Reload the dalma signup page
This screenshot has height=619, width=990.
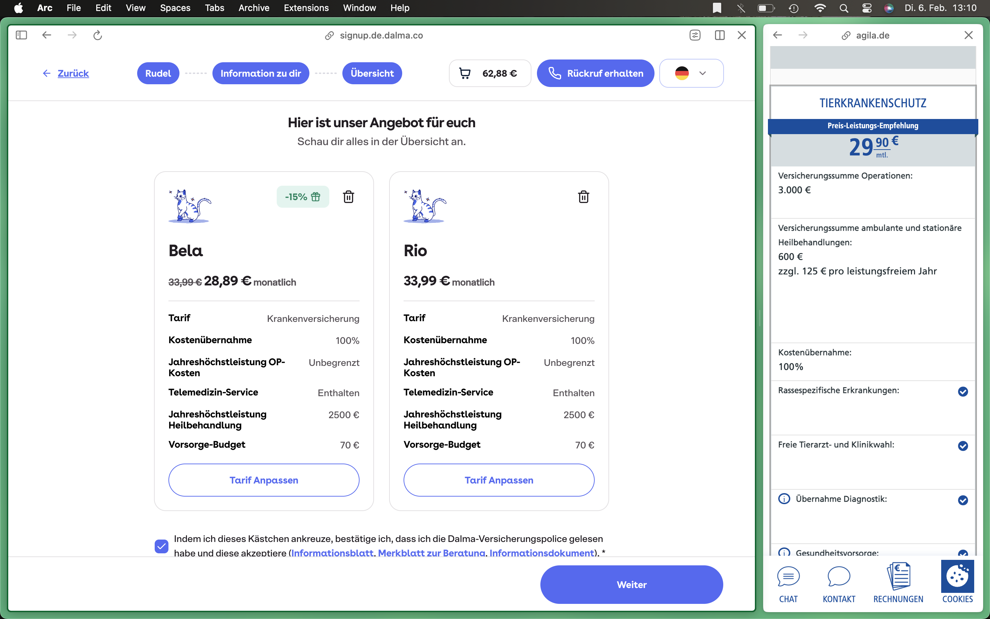coord(97,35)
